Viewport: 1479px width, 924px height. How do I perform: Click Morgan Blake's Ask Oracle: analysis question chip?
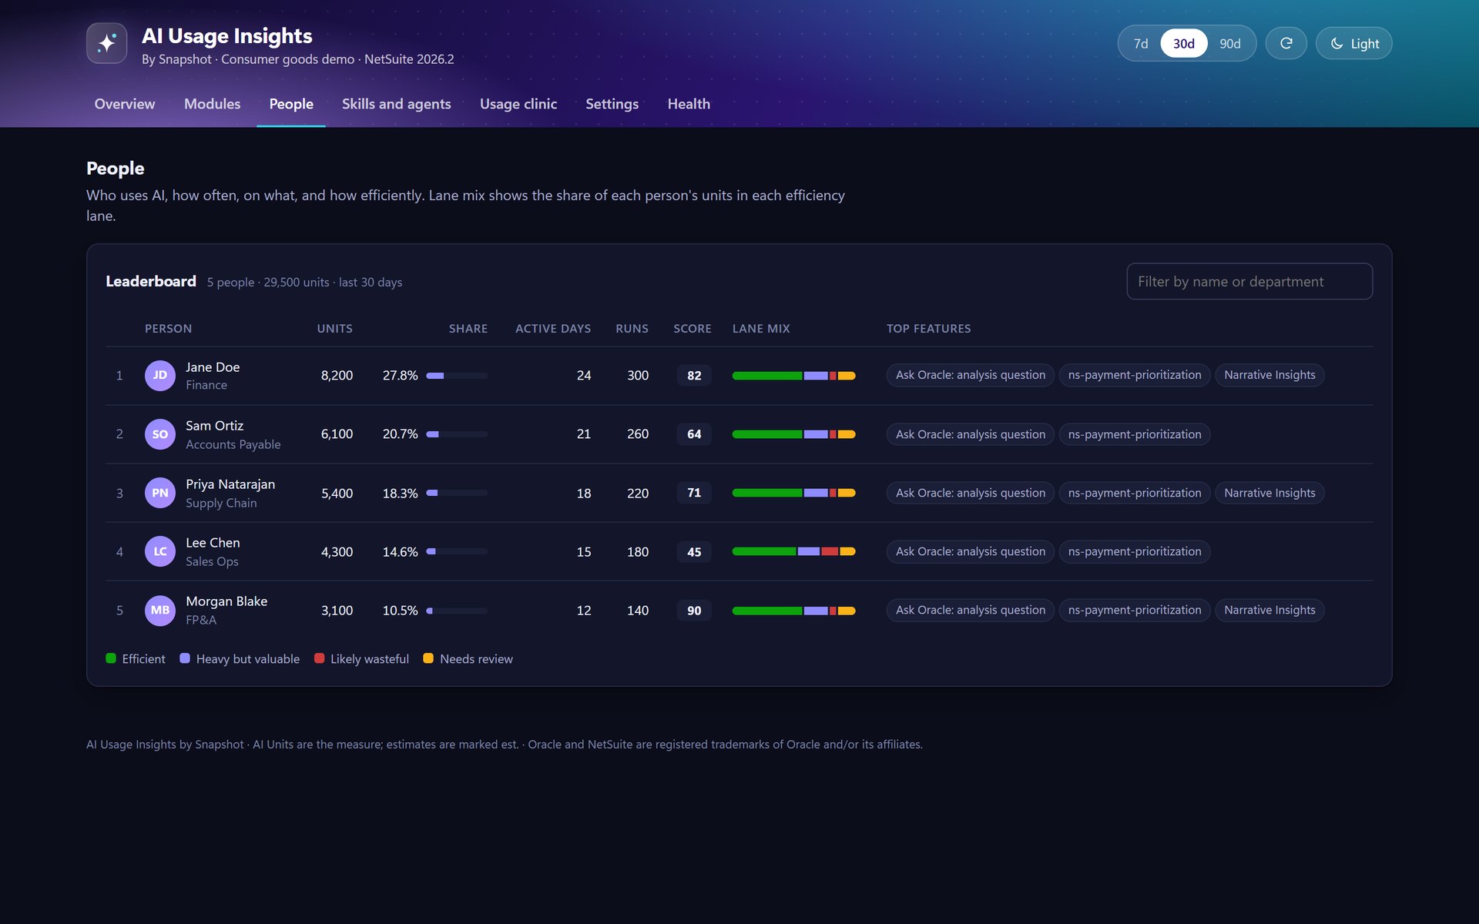pyautogui.click(x=970, y=610)
